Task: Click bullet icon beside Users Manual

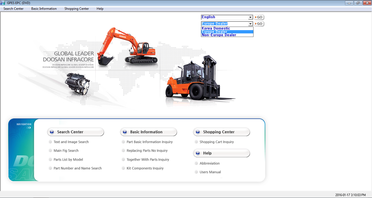Action: pos(196,172)
